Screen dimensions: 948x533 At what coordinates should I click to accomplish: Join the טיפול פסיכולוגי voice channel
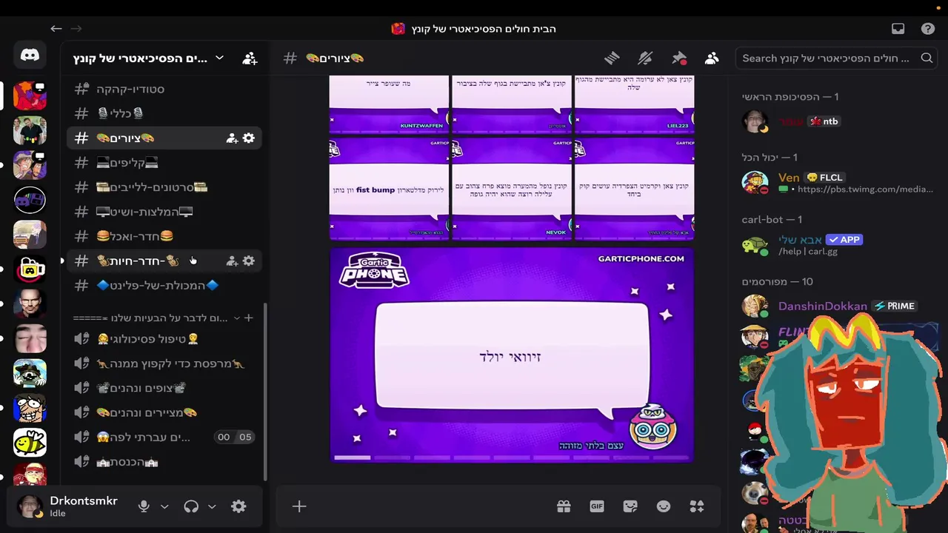pyautogui.click(x=164, y=338)
